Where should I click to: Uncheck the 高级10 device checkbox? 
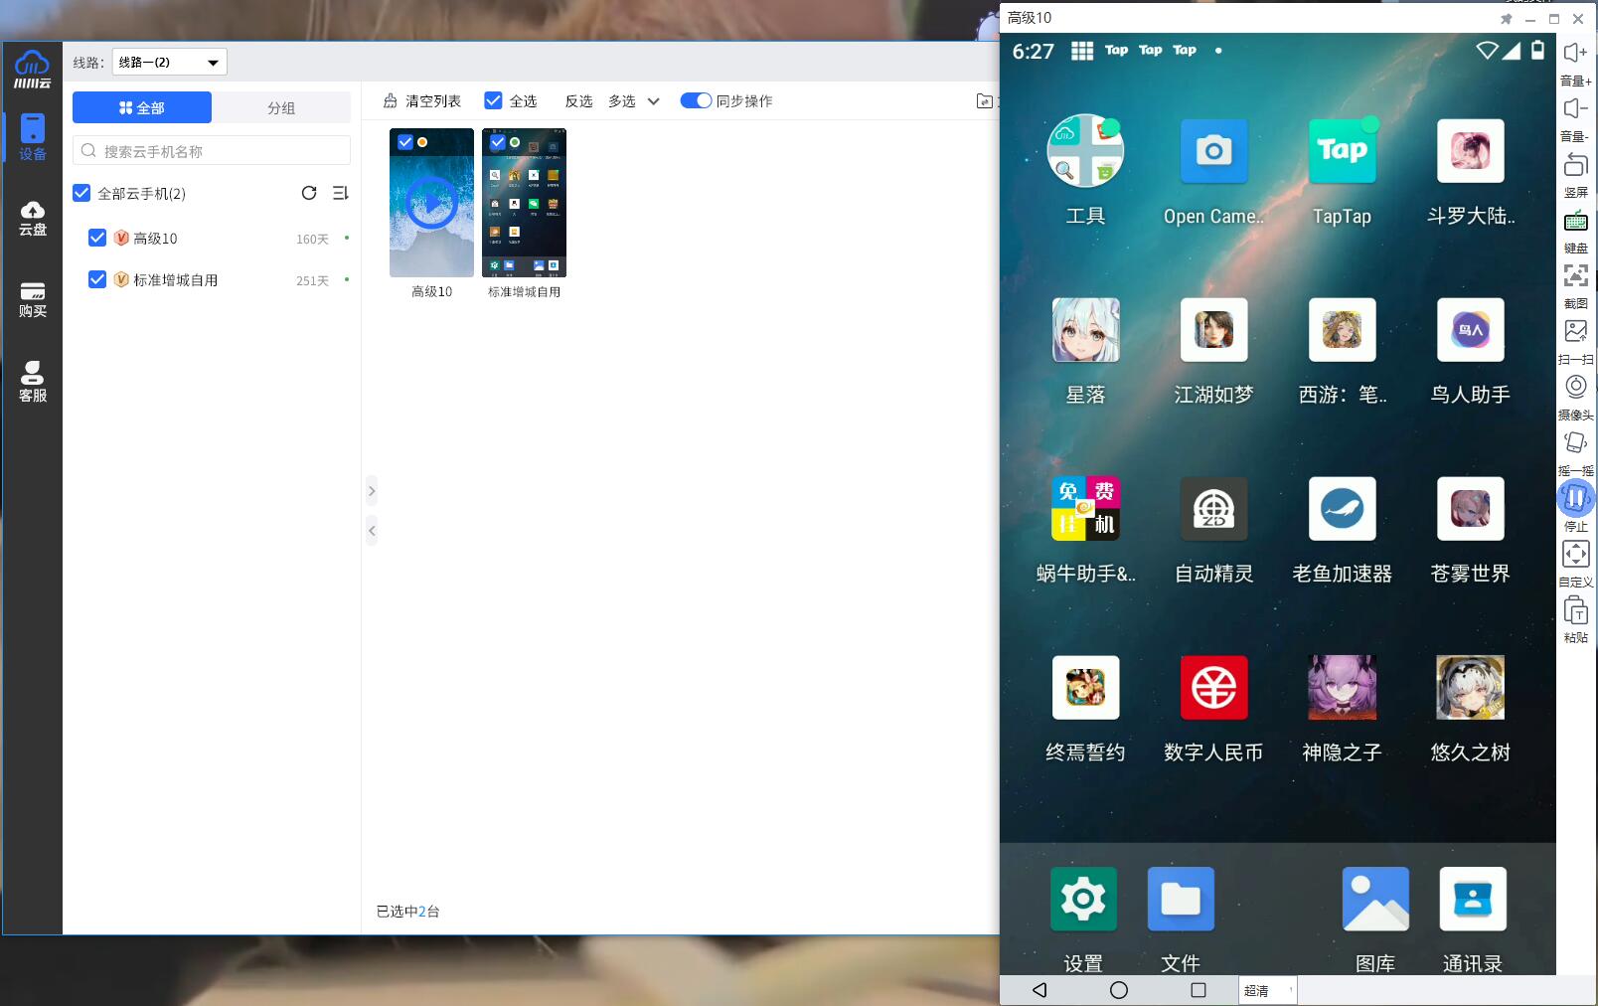(97, 238)
